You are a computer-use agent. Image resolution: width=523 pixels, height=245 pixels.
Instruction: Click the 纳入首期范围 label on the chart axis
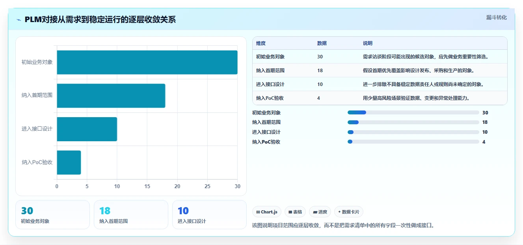tap(37, 95)
